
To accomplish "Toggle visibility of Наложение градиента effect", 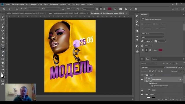I will [x=152, y=86].
